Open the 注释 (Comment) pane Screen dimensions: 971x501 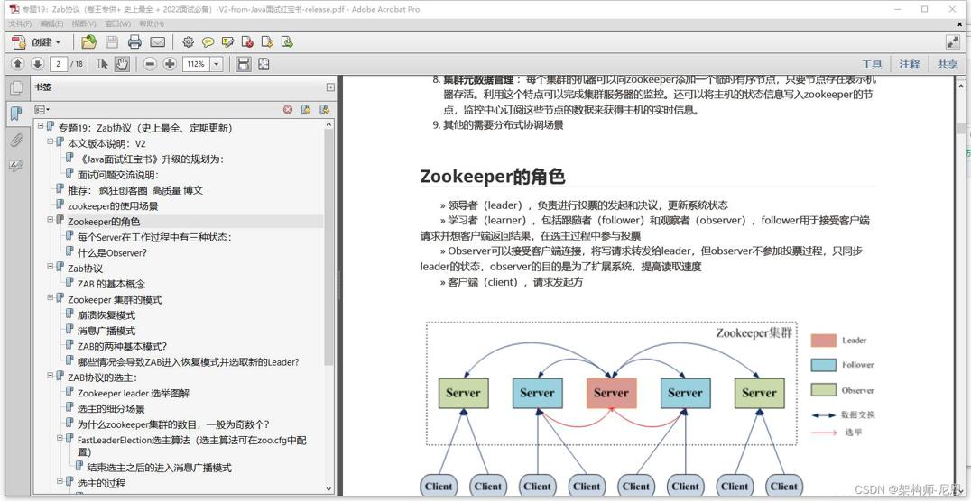tap(910, 64)
